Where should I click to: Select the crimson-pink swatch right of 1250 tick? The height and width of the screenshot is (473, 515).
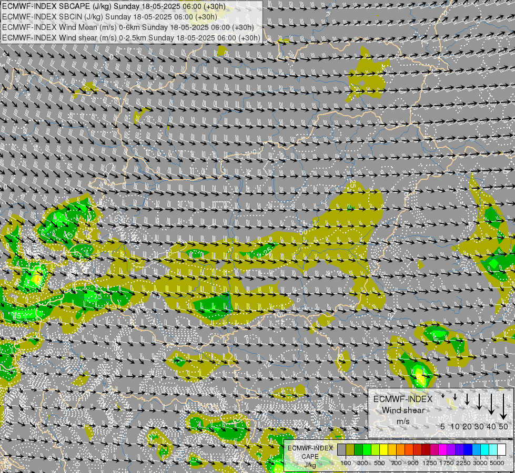(x=434, y=450)
